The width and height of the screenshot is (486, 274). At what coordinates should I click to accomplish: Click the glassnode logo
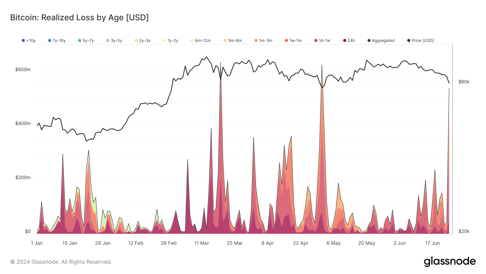coord(450,262)
